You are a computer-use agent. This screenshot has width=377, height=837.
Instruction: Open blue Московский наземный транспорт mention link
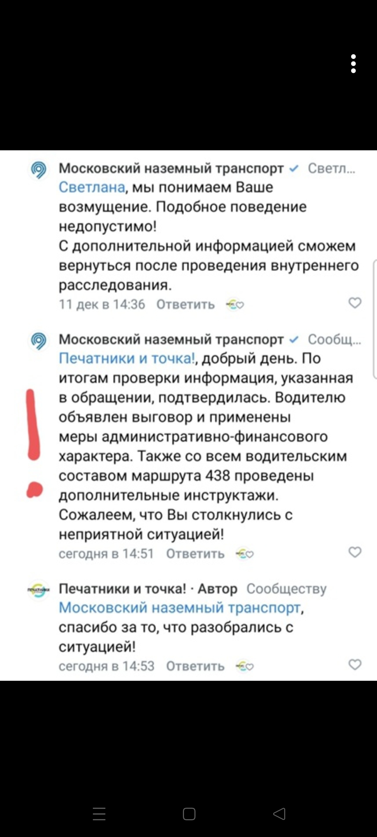[x=180, y=608]
